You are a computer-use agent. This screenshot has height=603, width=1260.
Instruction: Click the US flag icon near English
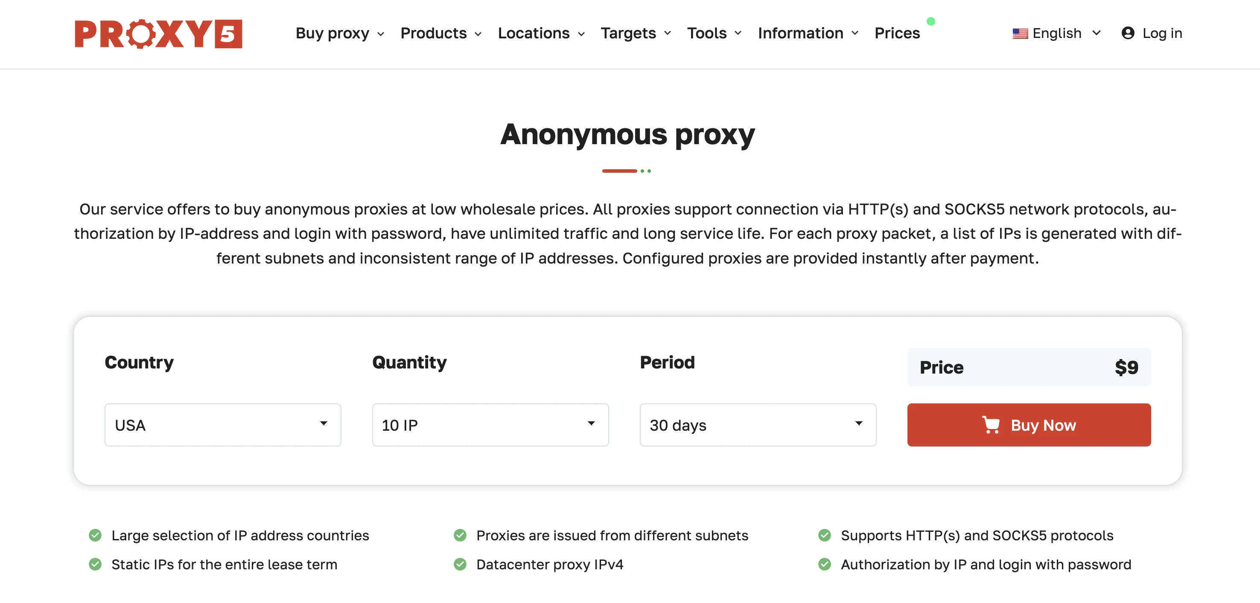tap(1021, 33)
